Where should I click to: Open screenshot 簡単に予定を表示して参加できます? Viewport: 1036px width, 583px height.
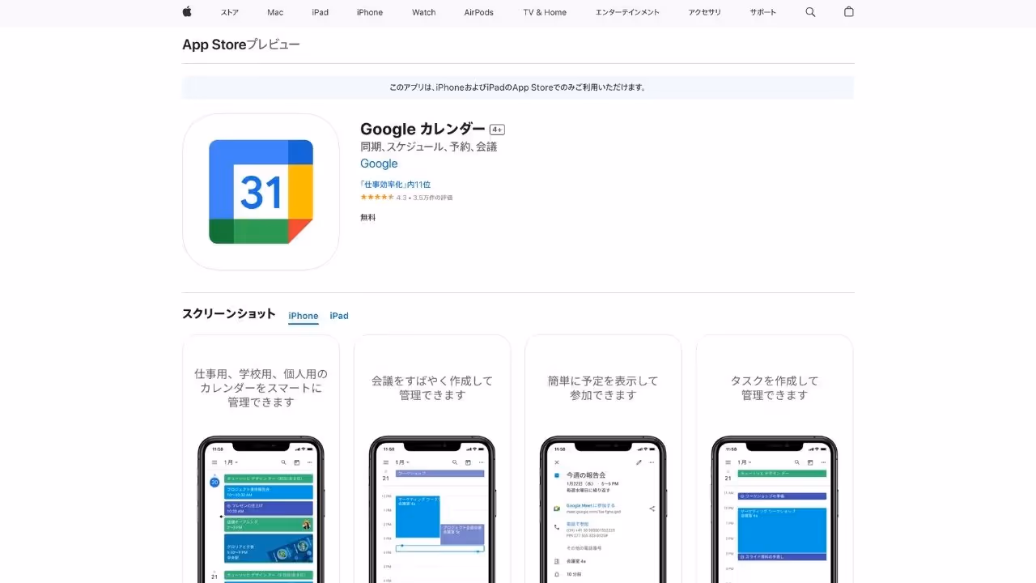tap(603, 459)
